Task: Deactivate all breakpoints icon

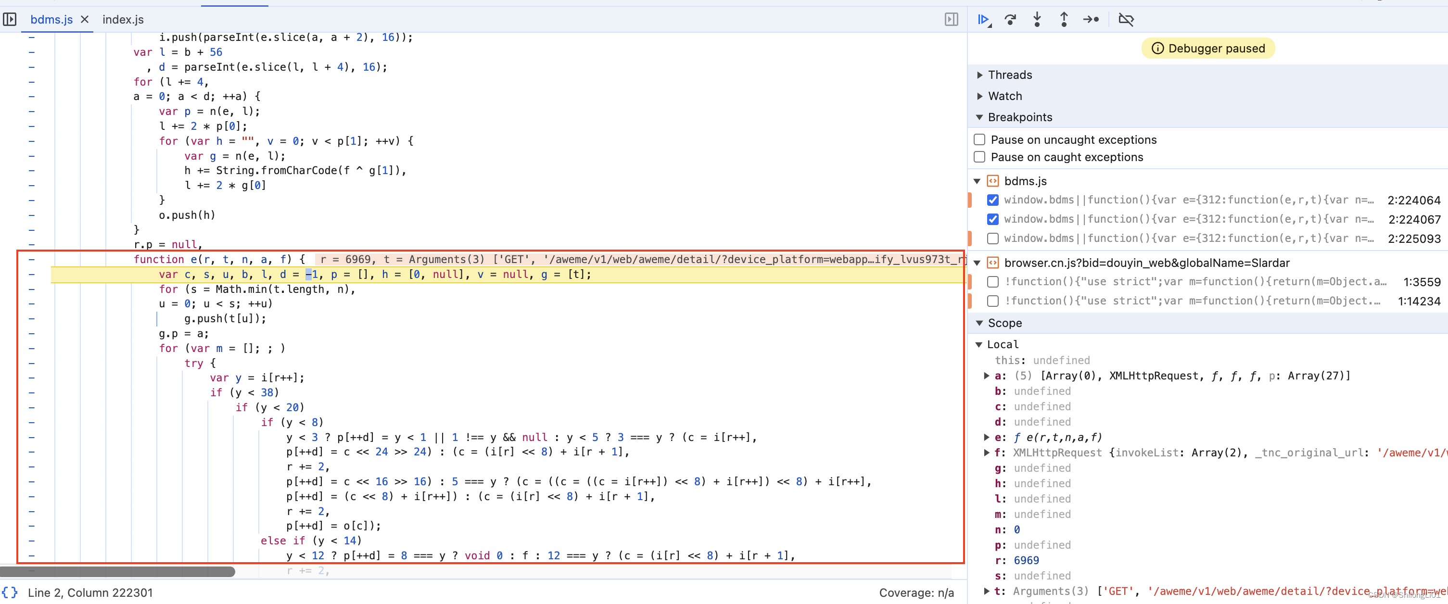Action: [x=1126, y=20]
